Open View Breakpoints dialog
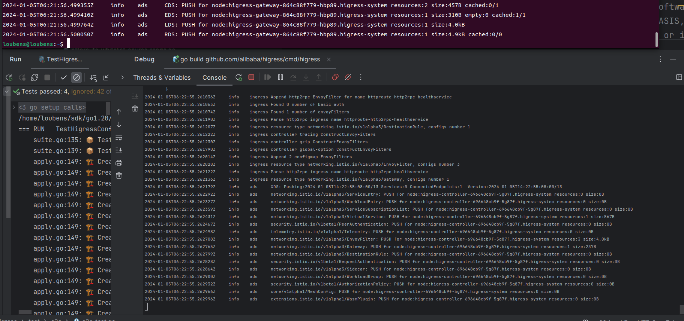The image size is (684, 321). [335, 77]
